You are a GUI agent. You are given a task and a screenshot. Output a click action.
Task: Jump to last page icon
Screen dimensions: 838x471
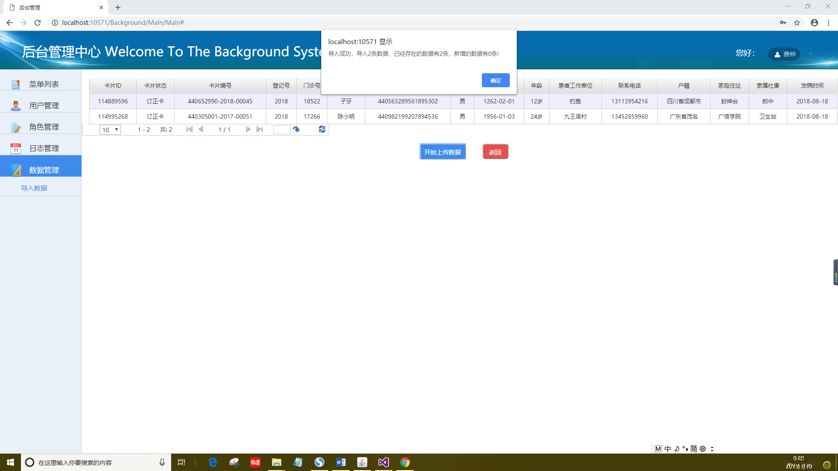point(260,130)
